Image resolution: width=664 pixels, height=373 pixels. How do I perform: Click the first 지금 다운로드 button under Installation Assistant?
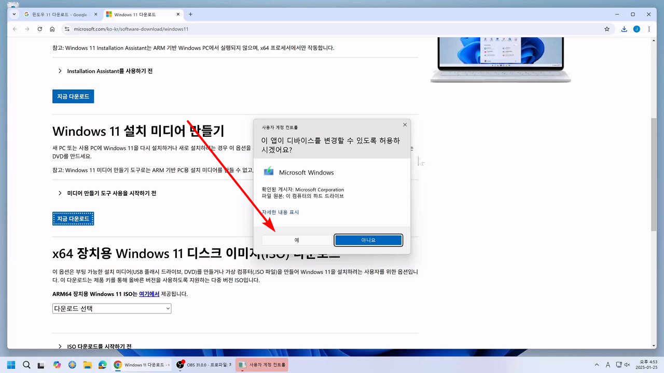(x=73, y=96)
